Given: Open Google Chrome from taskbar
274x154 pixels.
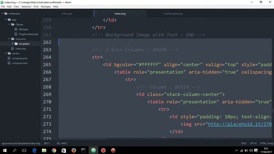Looking at the screenshot, I should click(54, 150).
